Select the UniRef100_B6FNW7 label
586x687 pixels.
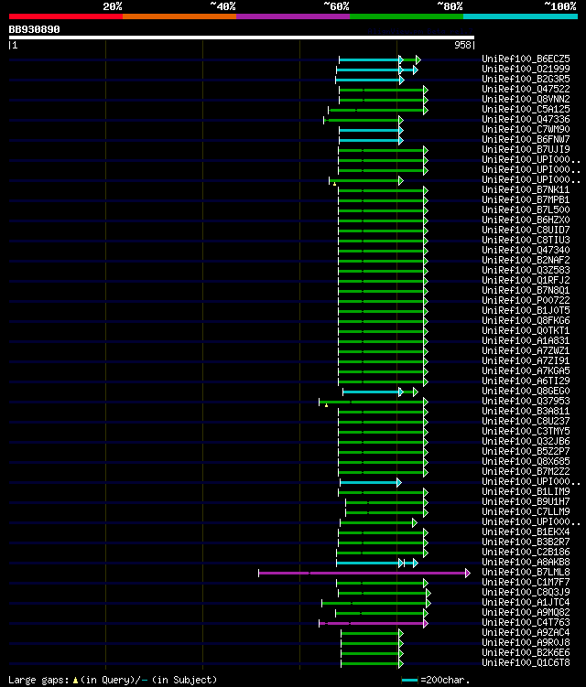[x=526, y=139]
